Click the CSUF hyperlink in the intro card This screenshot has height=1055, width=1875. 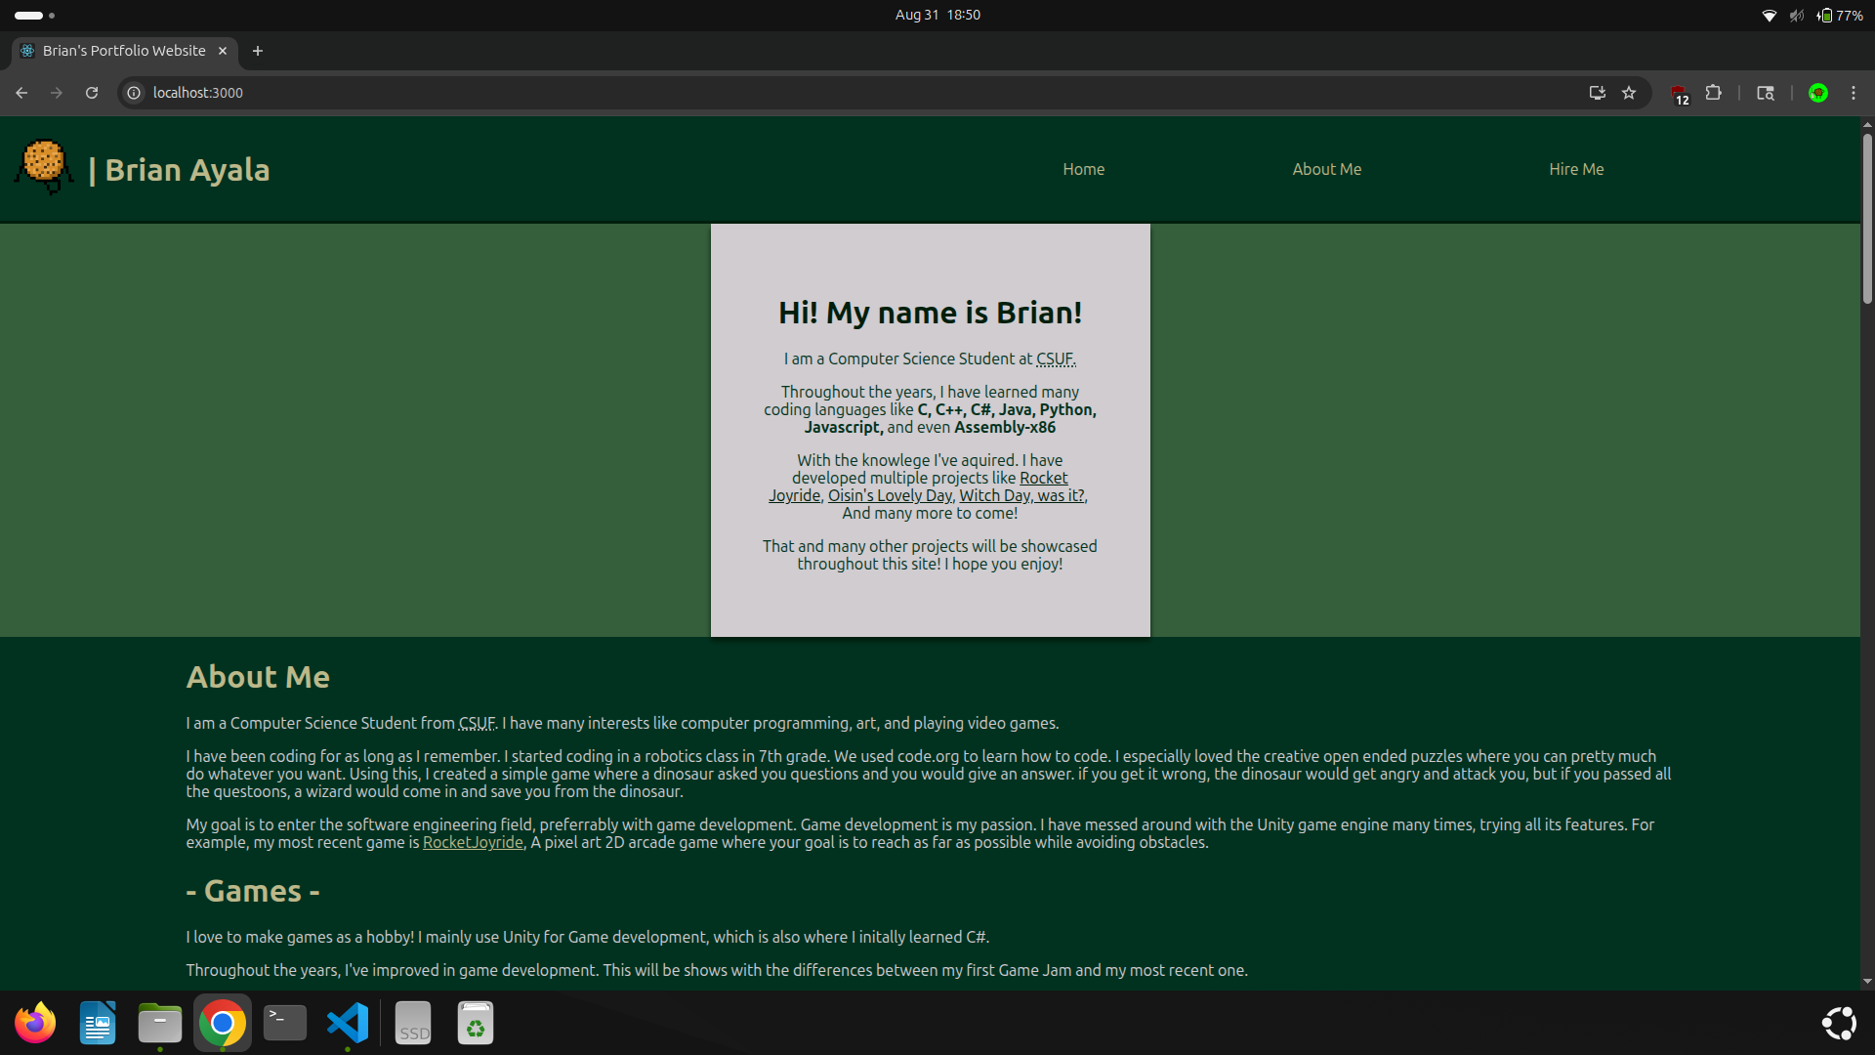coord(1055,359)
